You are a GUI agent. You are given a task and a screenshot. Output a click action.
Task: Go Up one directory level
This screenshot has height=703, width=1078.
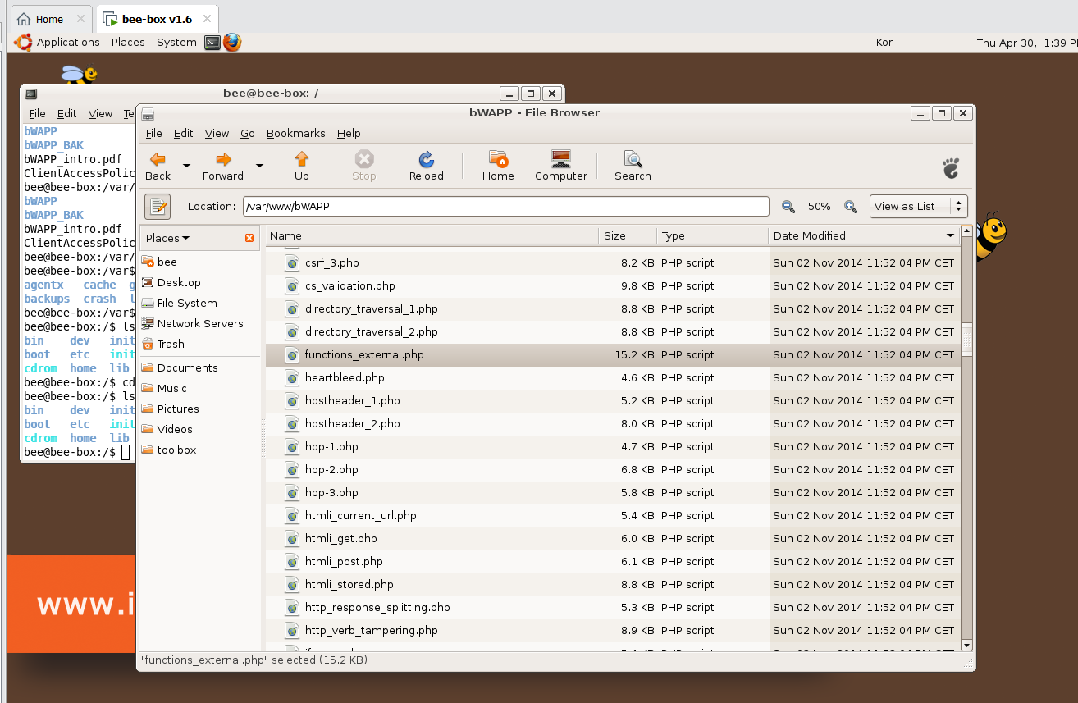(302, 165)
